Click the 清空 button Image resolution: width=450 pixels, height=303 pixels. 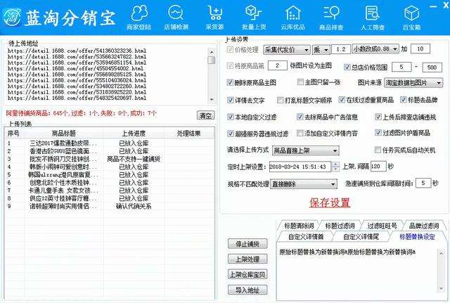[x=206, y=115]
